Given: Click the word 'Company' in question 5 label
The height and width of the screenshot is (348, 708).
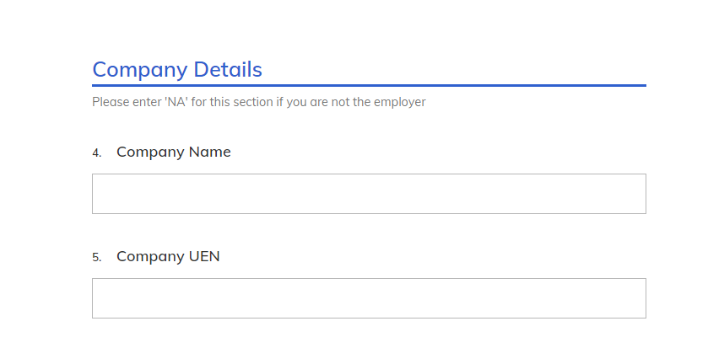Looking at the screenshot, I should (150, 257).
